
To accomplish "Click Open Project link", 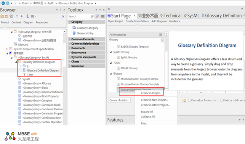I will tap(115, 21).
